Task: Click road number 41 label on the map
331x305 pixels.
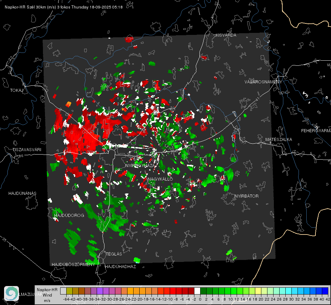Action: coord(257,99)
